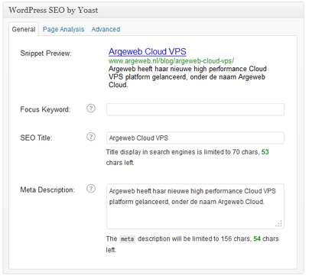Viewport: 309px width, 279px height.
Task: Open the SEO Title help icon
Action: click(x=91, y=137)
